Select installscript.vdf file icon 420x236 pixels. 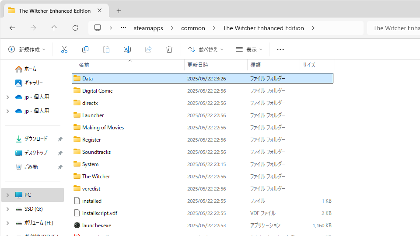pos(77,213)
